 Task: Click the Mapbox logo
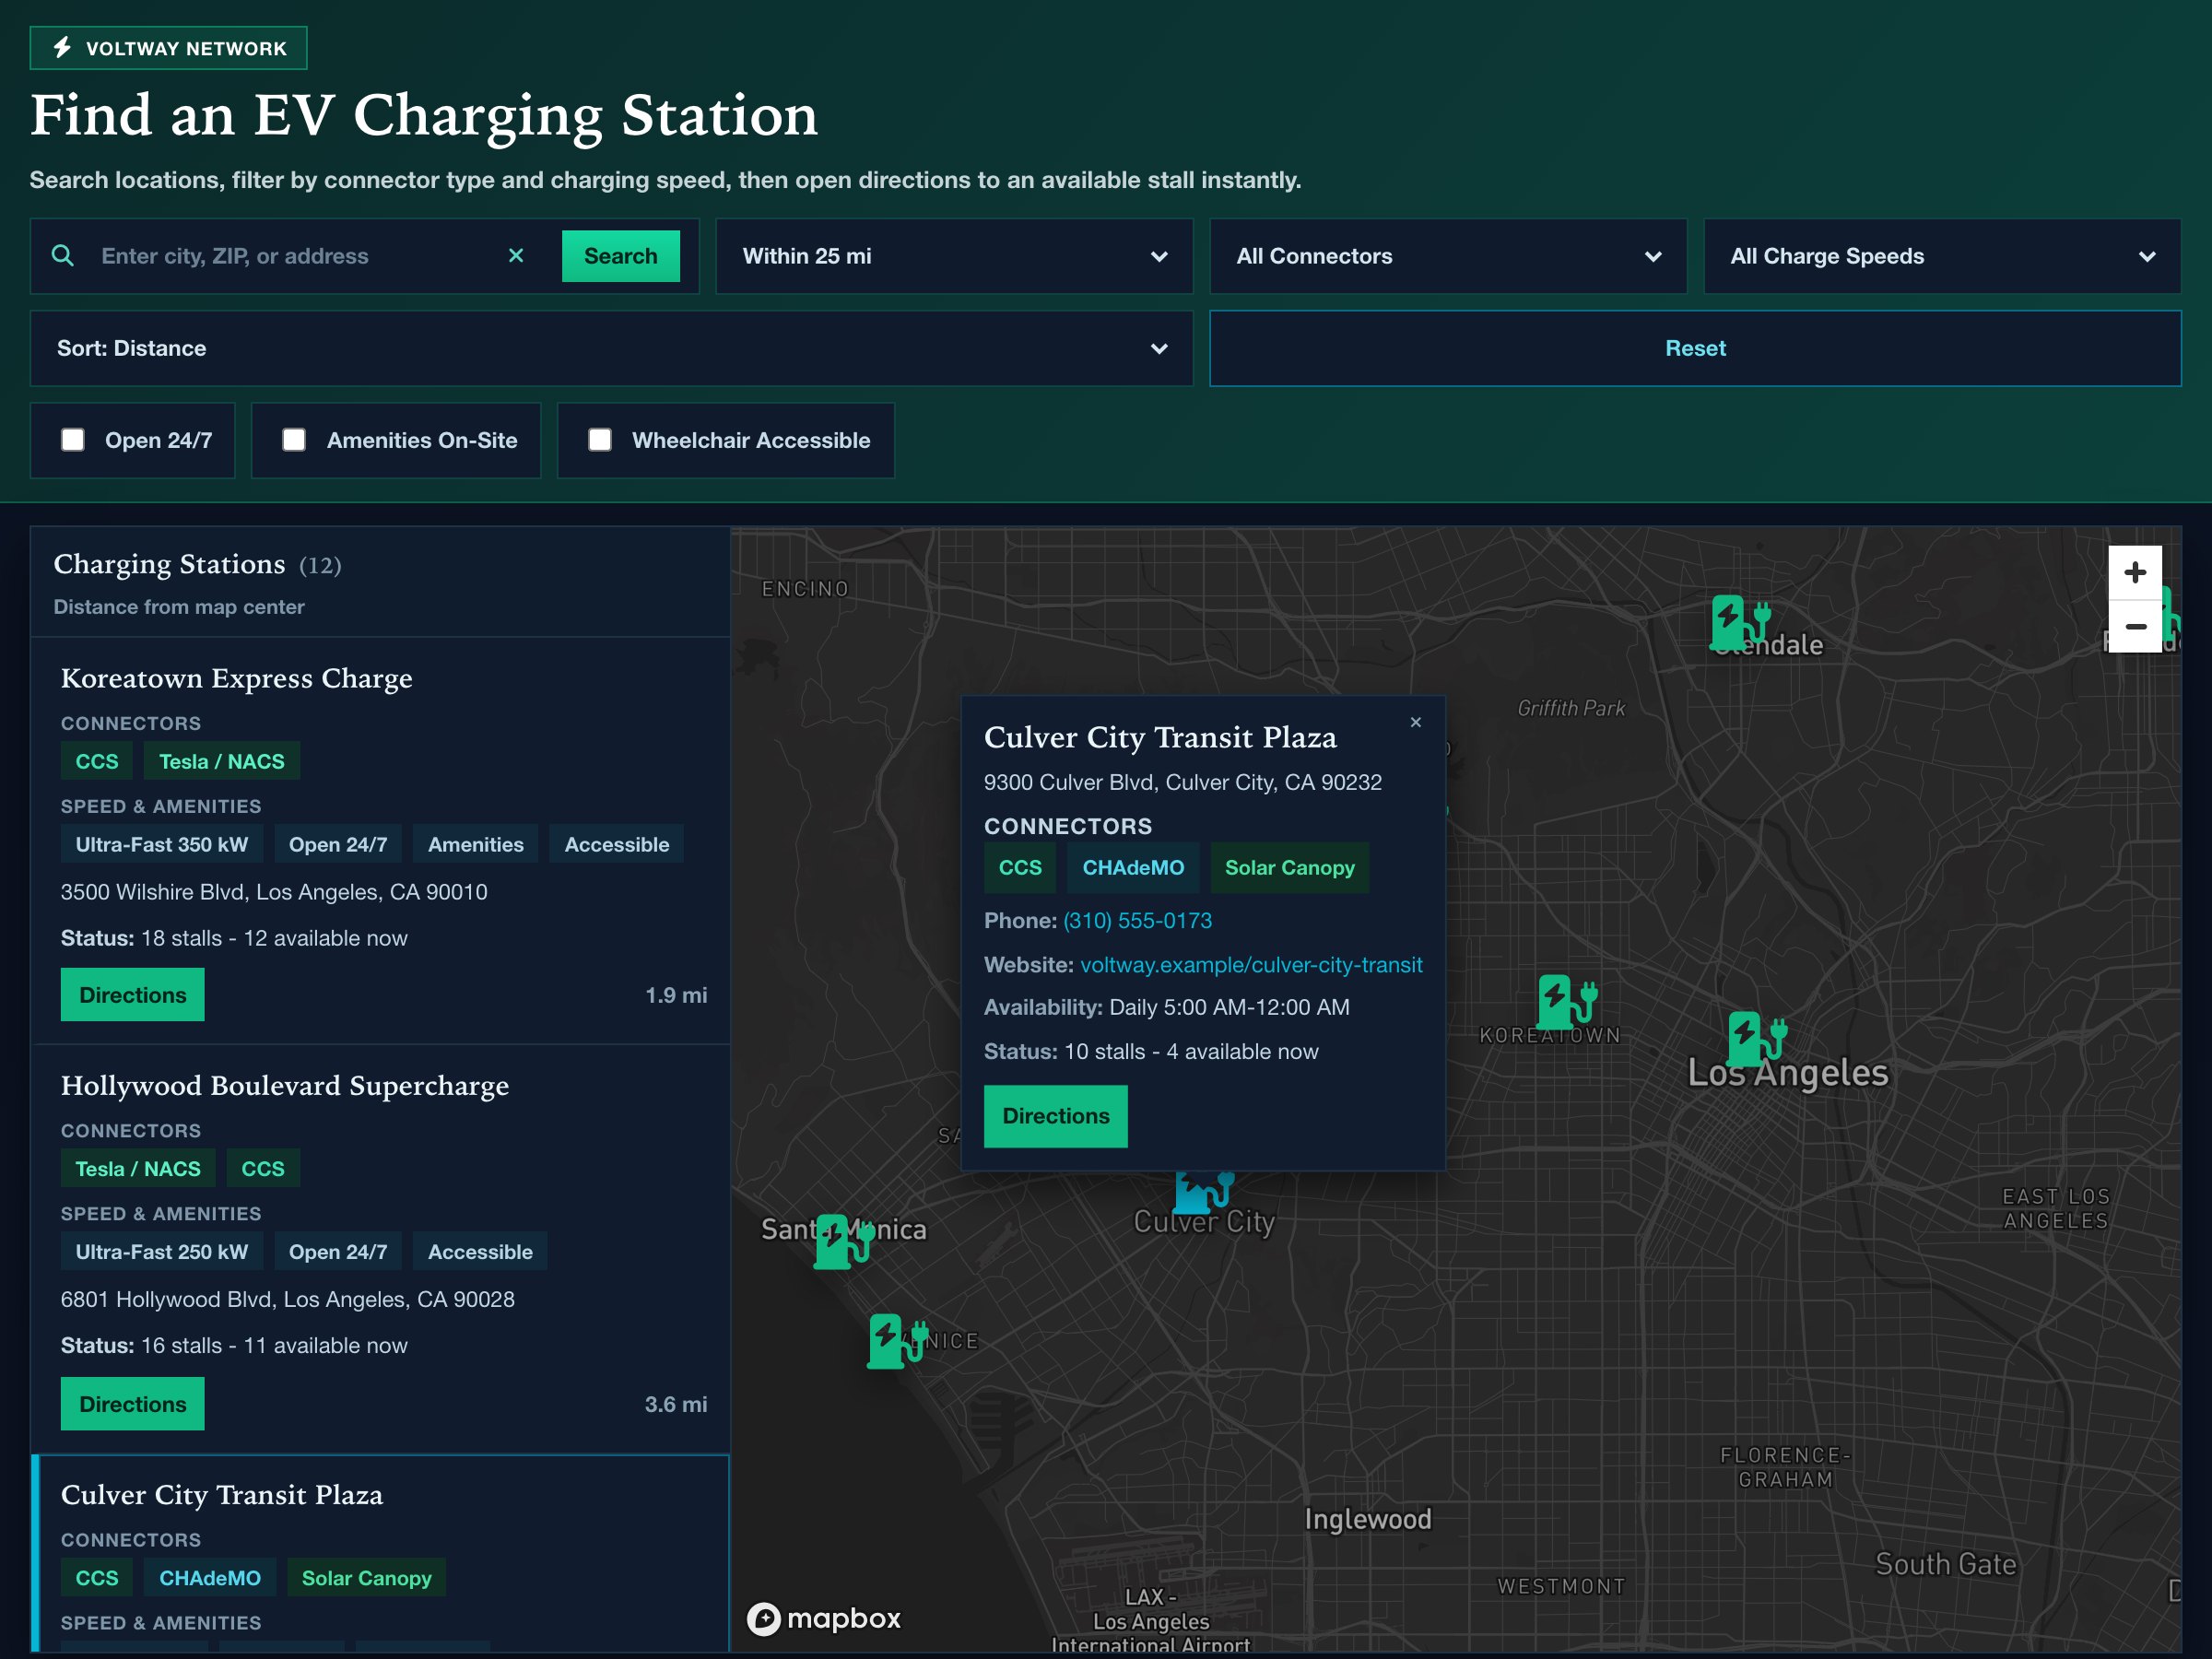(x=824, y=1618)
